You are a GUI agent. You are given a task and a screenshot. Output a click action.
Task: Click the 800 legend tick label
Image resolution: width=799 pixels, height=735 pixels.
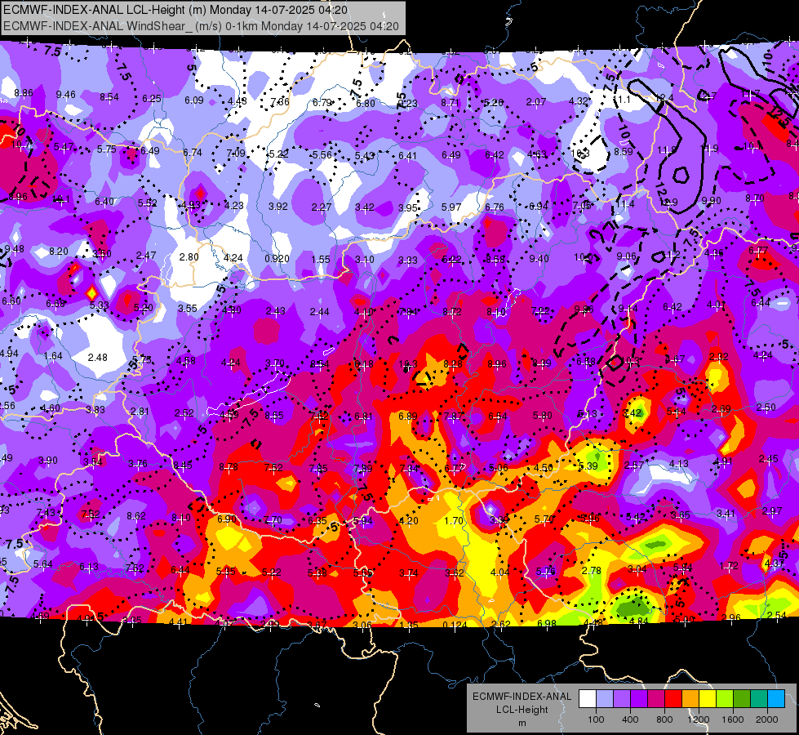click(x=664, y=719)
